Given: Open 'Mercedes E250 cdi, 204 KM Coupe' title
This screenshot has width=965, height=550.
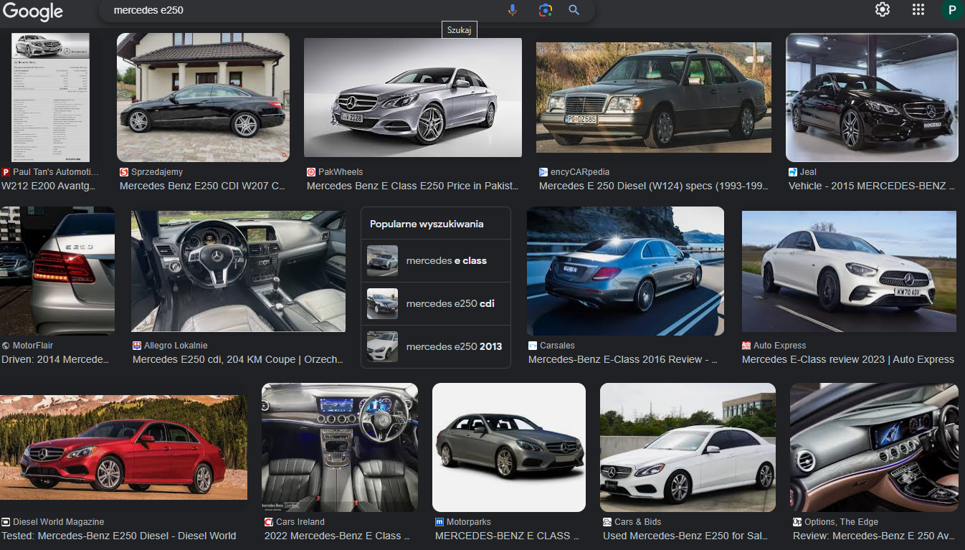Looking at the screenshot, I should pos(238,359).
